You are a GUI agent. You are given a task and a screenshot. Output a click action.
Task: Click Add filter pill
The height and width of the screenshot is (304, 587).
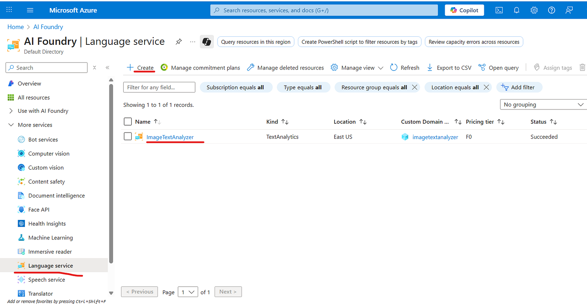coord(519,87)
